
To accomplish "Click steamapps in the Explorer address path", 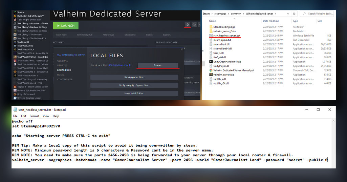I will point(220,14).
